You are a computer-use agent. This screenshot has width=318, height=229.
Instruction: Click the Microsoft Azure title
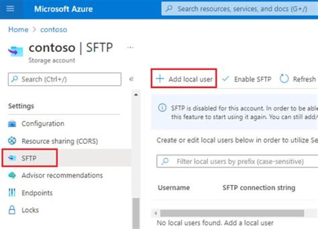click(x=64, y=9)
